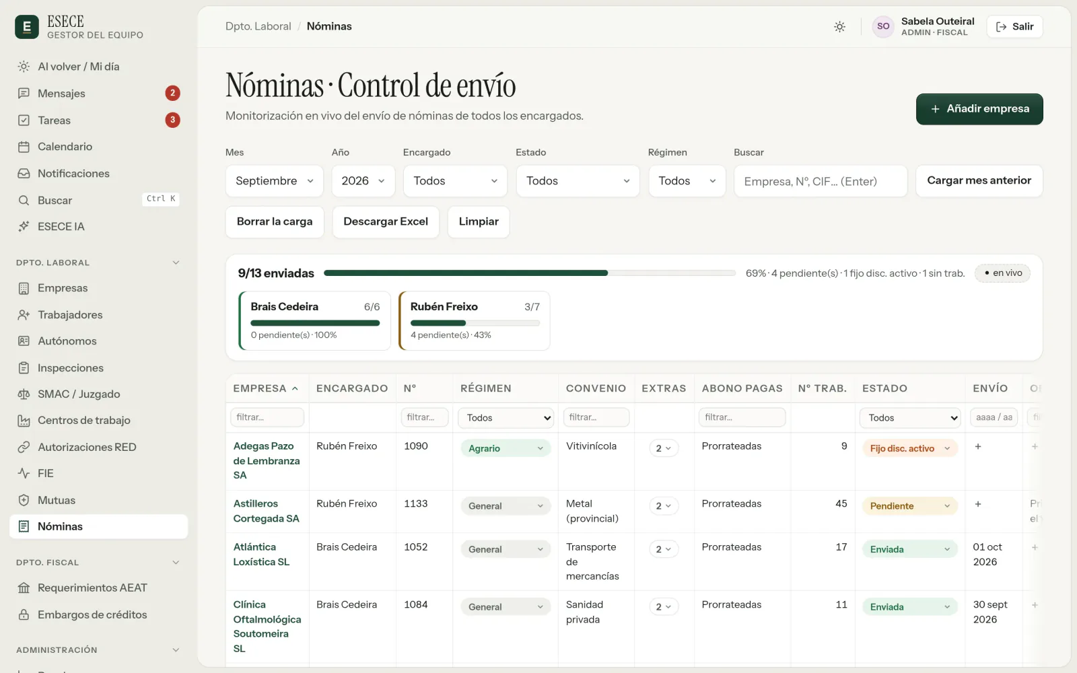
Task: Click the Dpto. Laboral breadcrumb
Action: [258, 26]
